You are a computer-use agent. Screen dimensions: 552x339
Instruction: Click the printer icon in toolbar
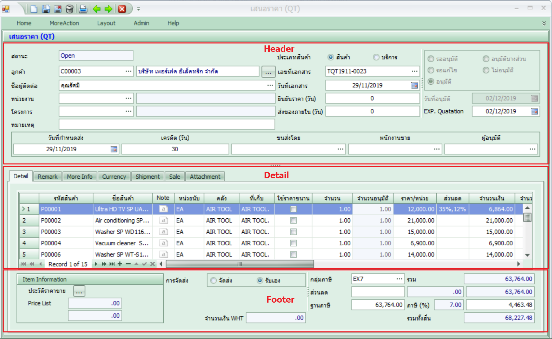click(83, 9)
